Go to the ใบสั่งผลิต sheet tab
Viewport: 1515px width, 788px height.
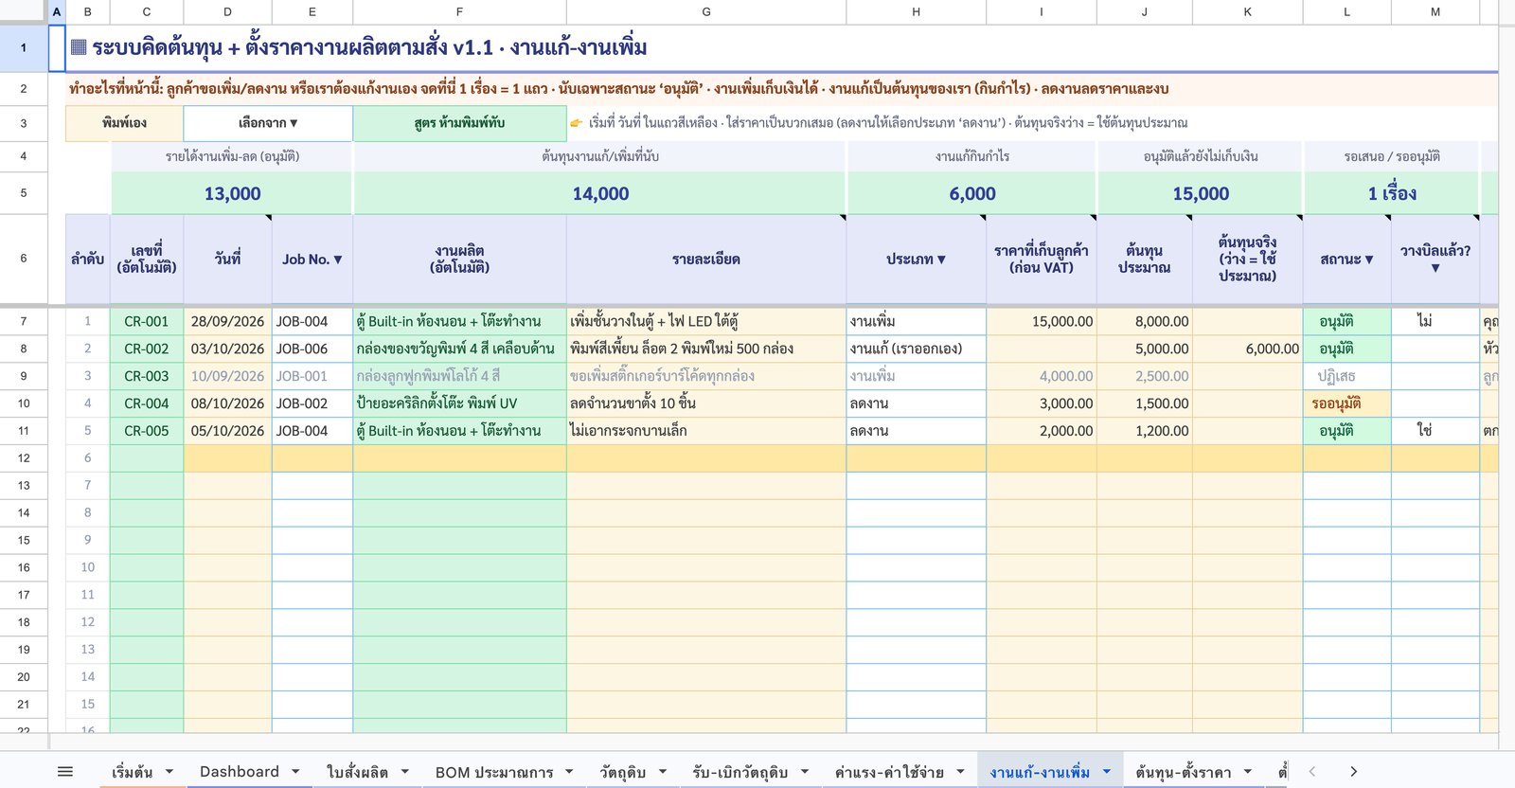(x=357, y=772)
